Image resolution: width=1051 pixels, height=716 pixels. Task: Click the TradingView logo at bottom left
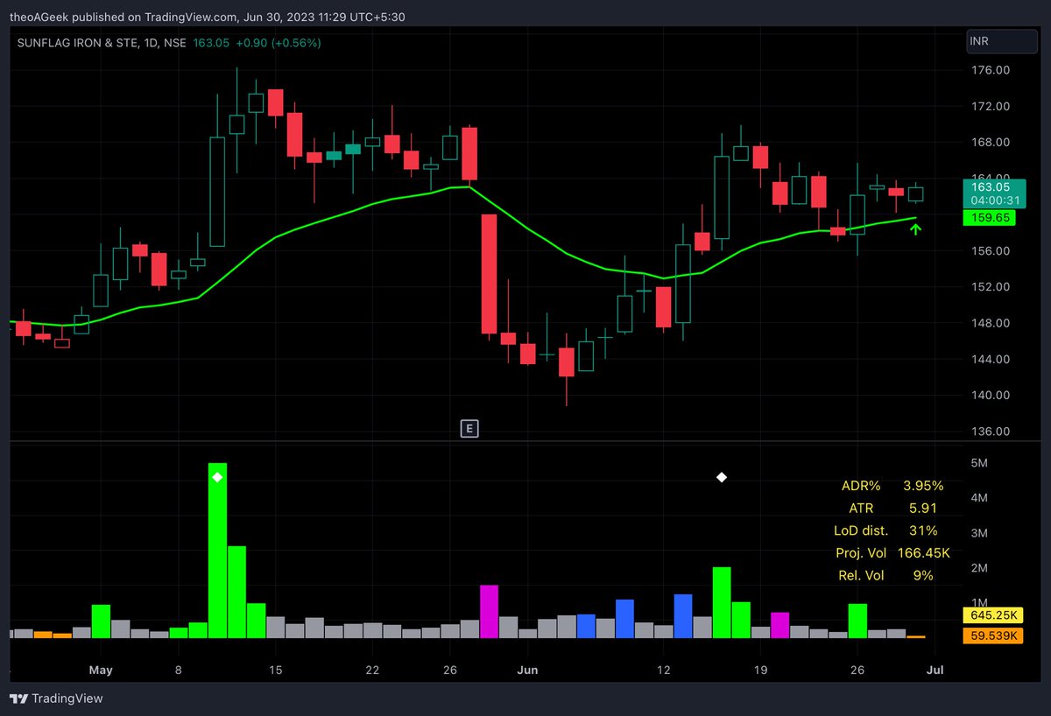pyautogui.click(x=56, y=698)
